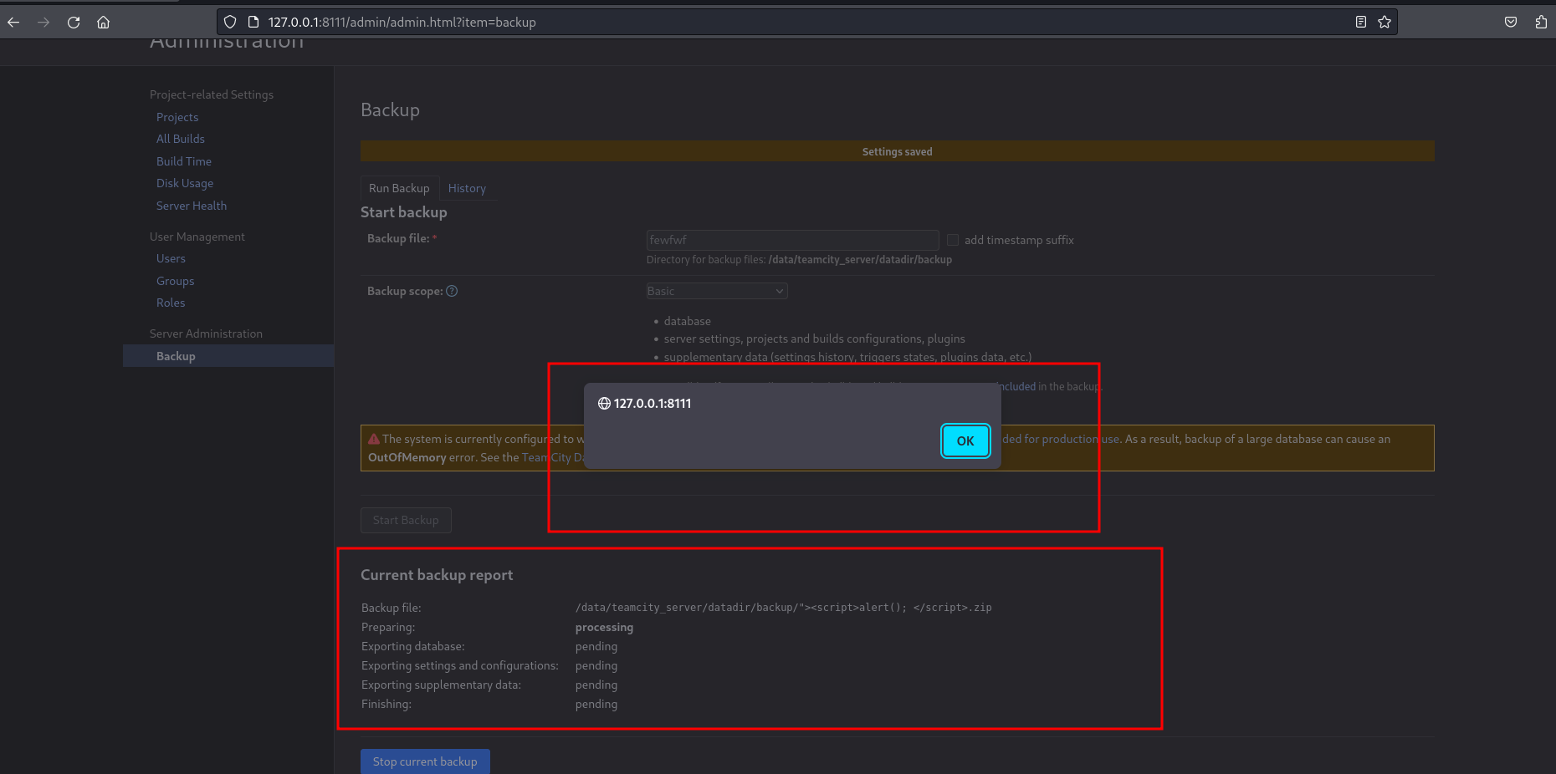This screenshot has width=1556, height=774.
Task: Click the Backup scope help question icon
Action: point(452,291)
